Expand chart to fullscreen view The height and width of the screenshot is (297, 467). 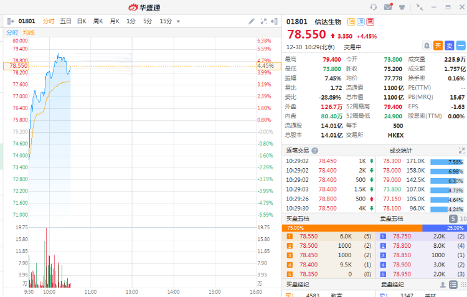(263, 21)
